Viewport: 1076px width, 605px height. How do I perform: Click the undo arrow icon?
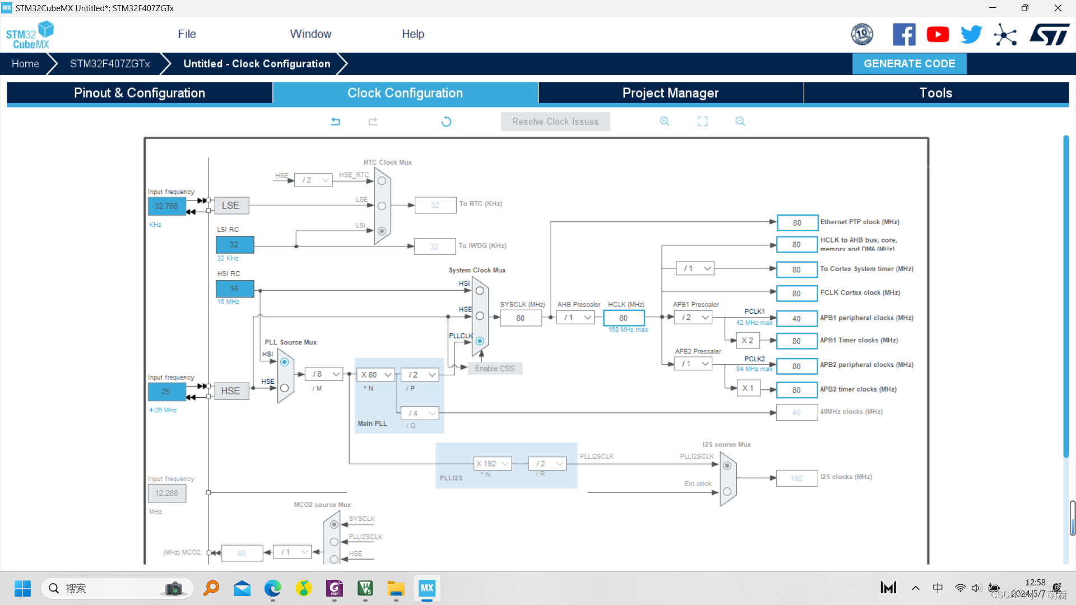coord(335,122)
